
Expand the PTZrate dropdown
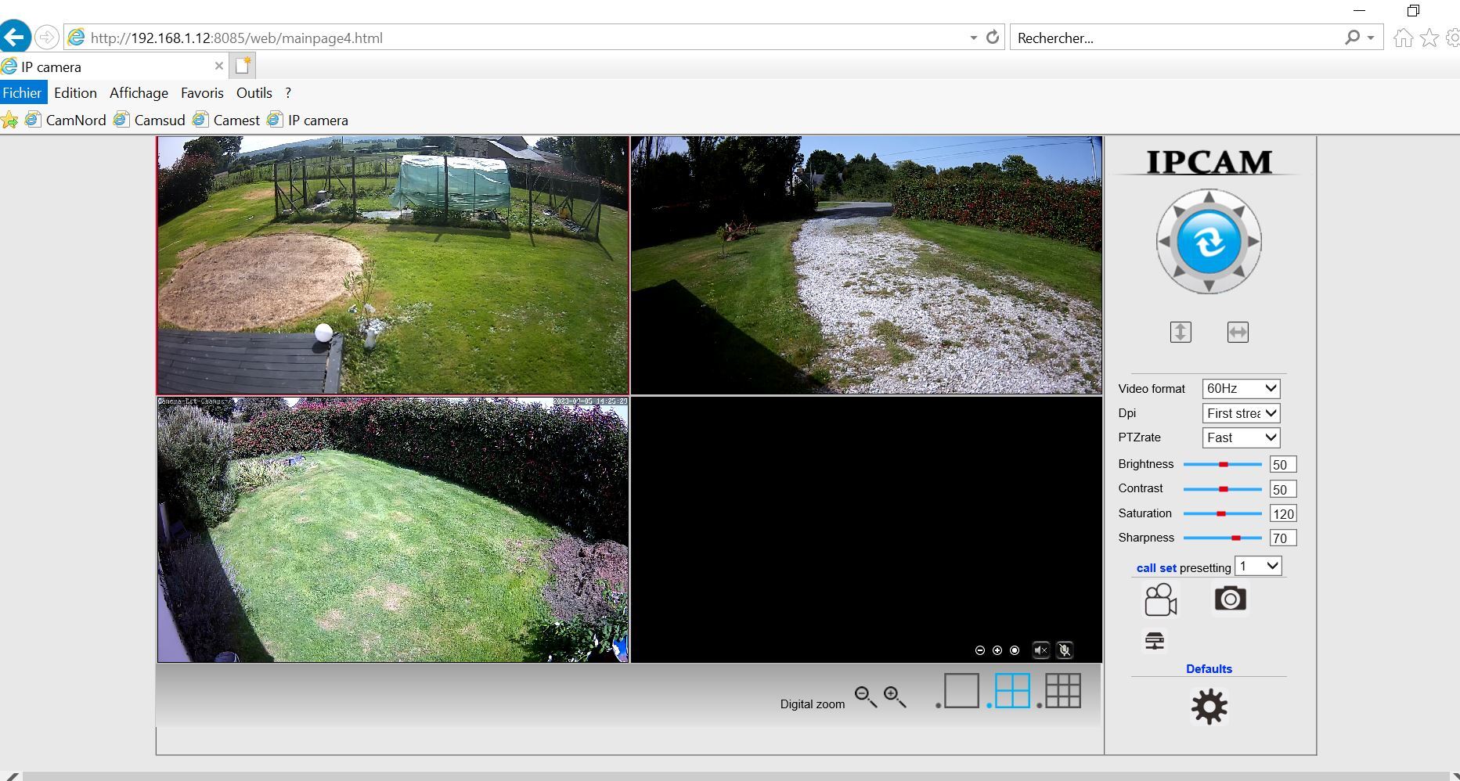click(x=1241, y=438)
